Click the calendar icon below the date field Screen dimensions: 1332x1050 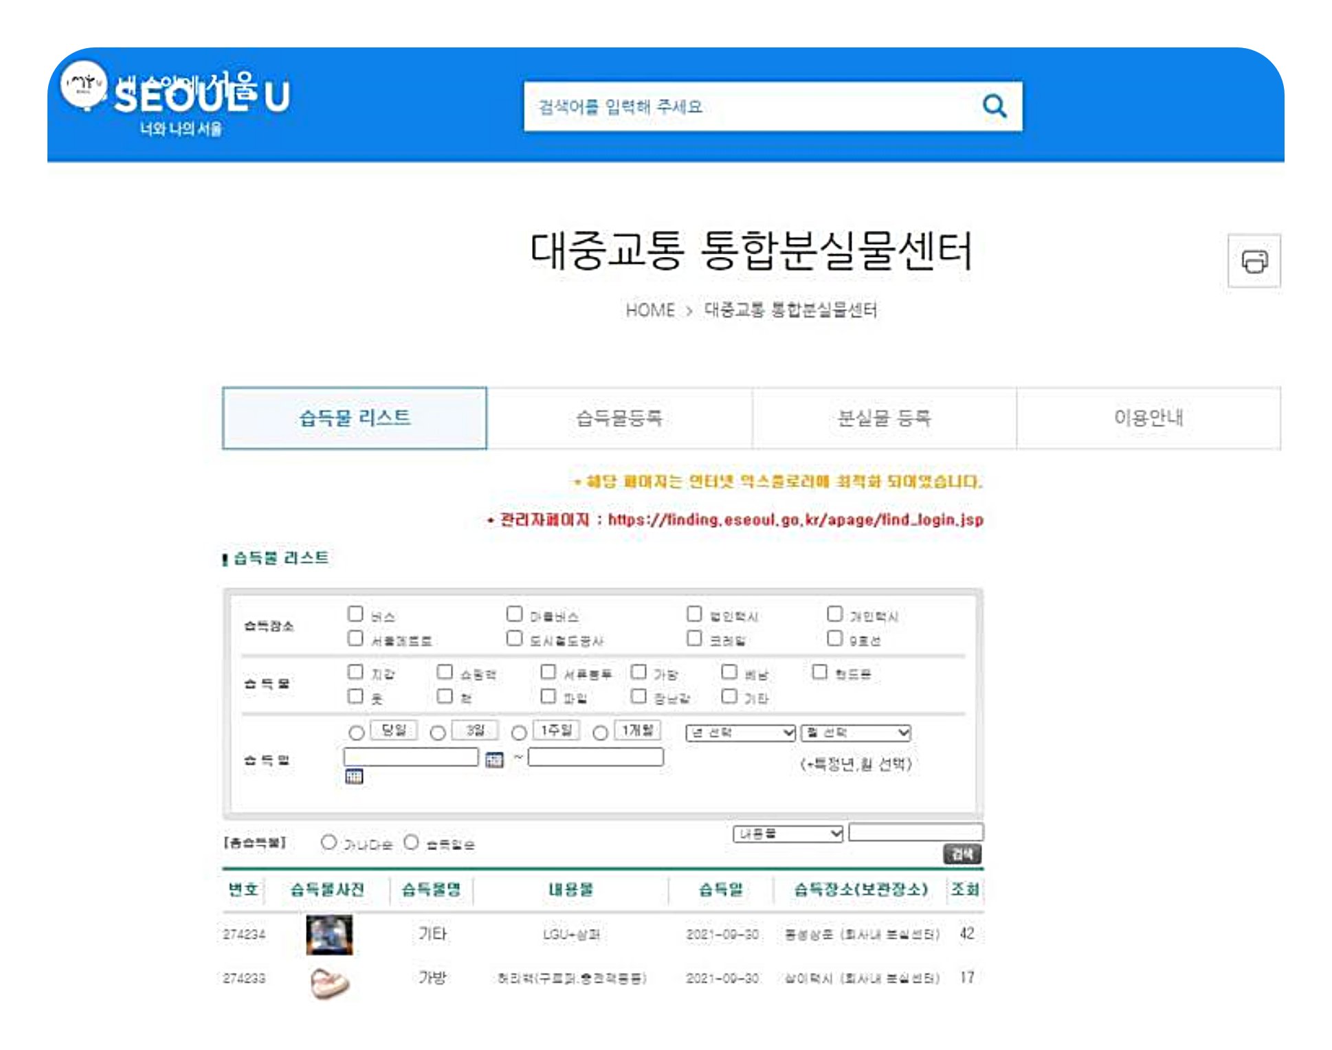point(354,777)
